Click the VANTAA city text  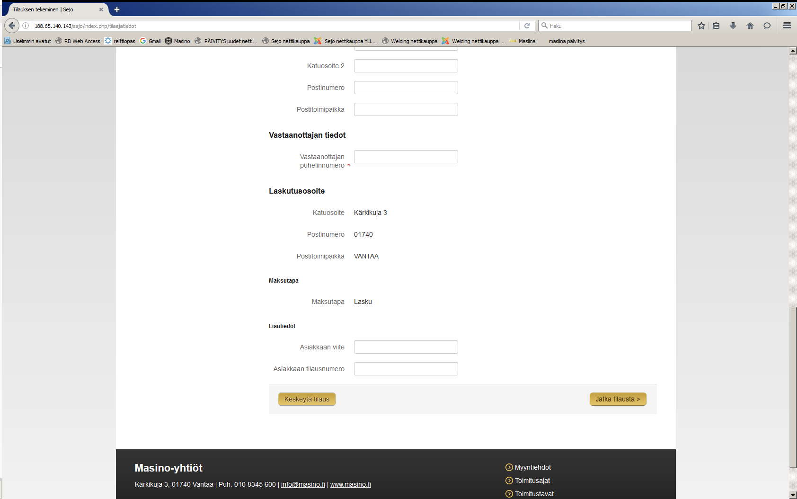point(366,256)
